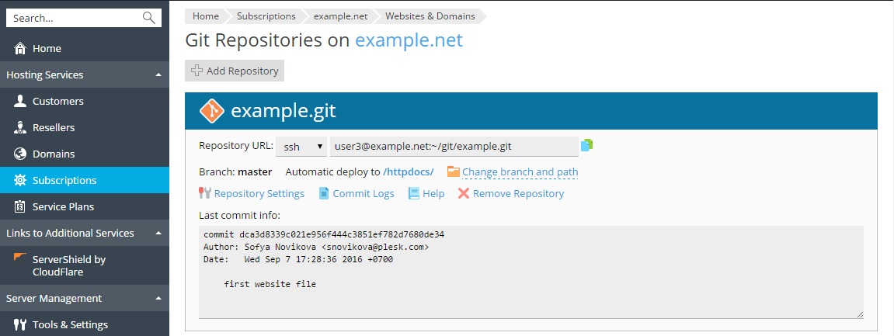Follow the /httpdocs/ deploy path link
894x336 pixels.
point(408,172)
